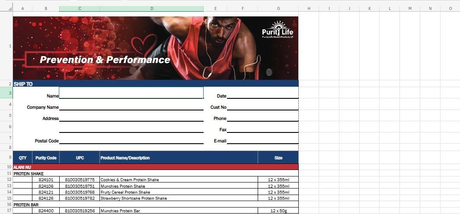Click Purity code 824121
This screenshot has height=214, width=460.
pos(46,192)
